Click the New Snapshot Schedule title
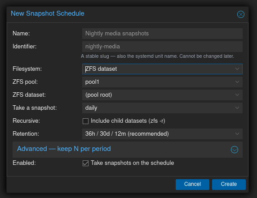Viewport: 257px width, 198px height. click(x=48, y=13)
